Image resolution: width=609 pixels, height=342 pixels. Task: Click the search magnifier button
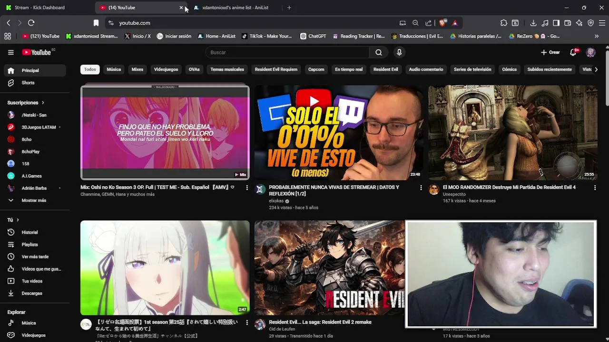(379, 52)
